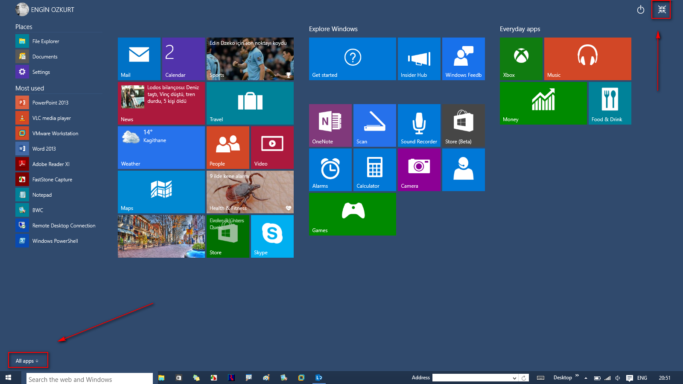Open the Video tile
Viewport: 683px width, 384px height.
pyautogui.click(x=272, y=148)
